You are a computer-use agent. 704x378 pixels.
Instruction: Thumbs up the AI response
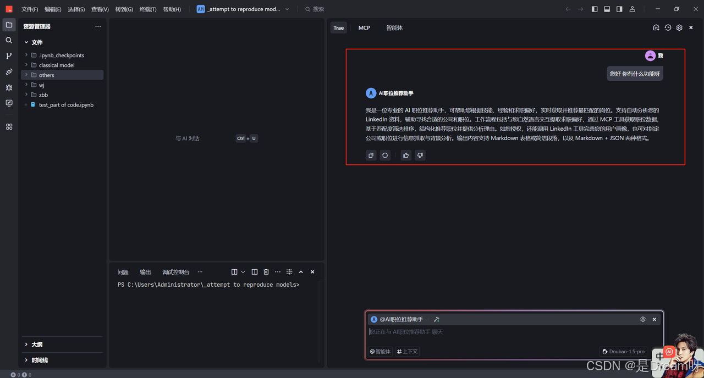(x=406, y=155)
